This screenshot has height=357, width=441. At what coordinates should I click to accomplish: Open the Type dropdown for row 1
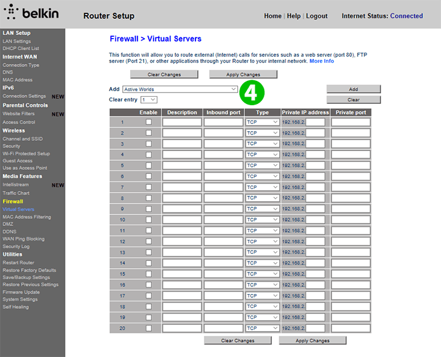pyautogui.click(x=263, y=122)
